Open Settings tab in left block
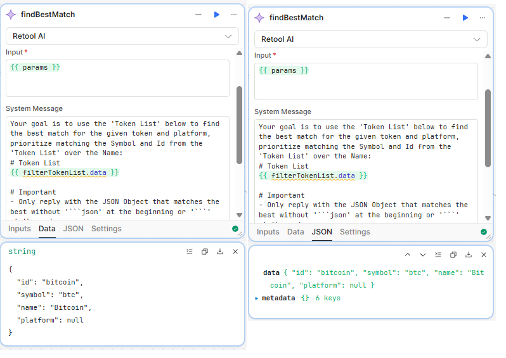Screen dimensions: 506x358 107,229
